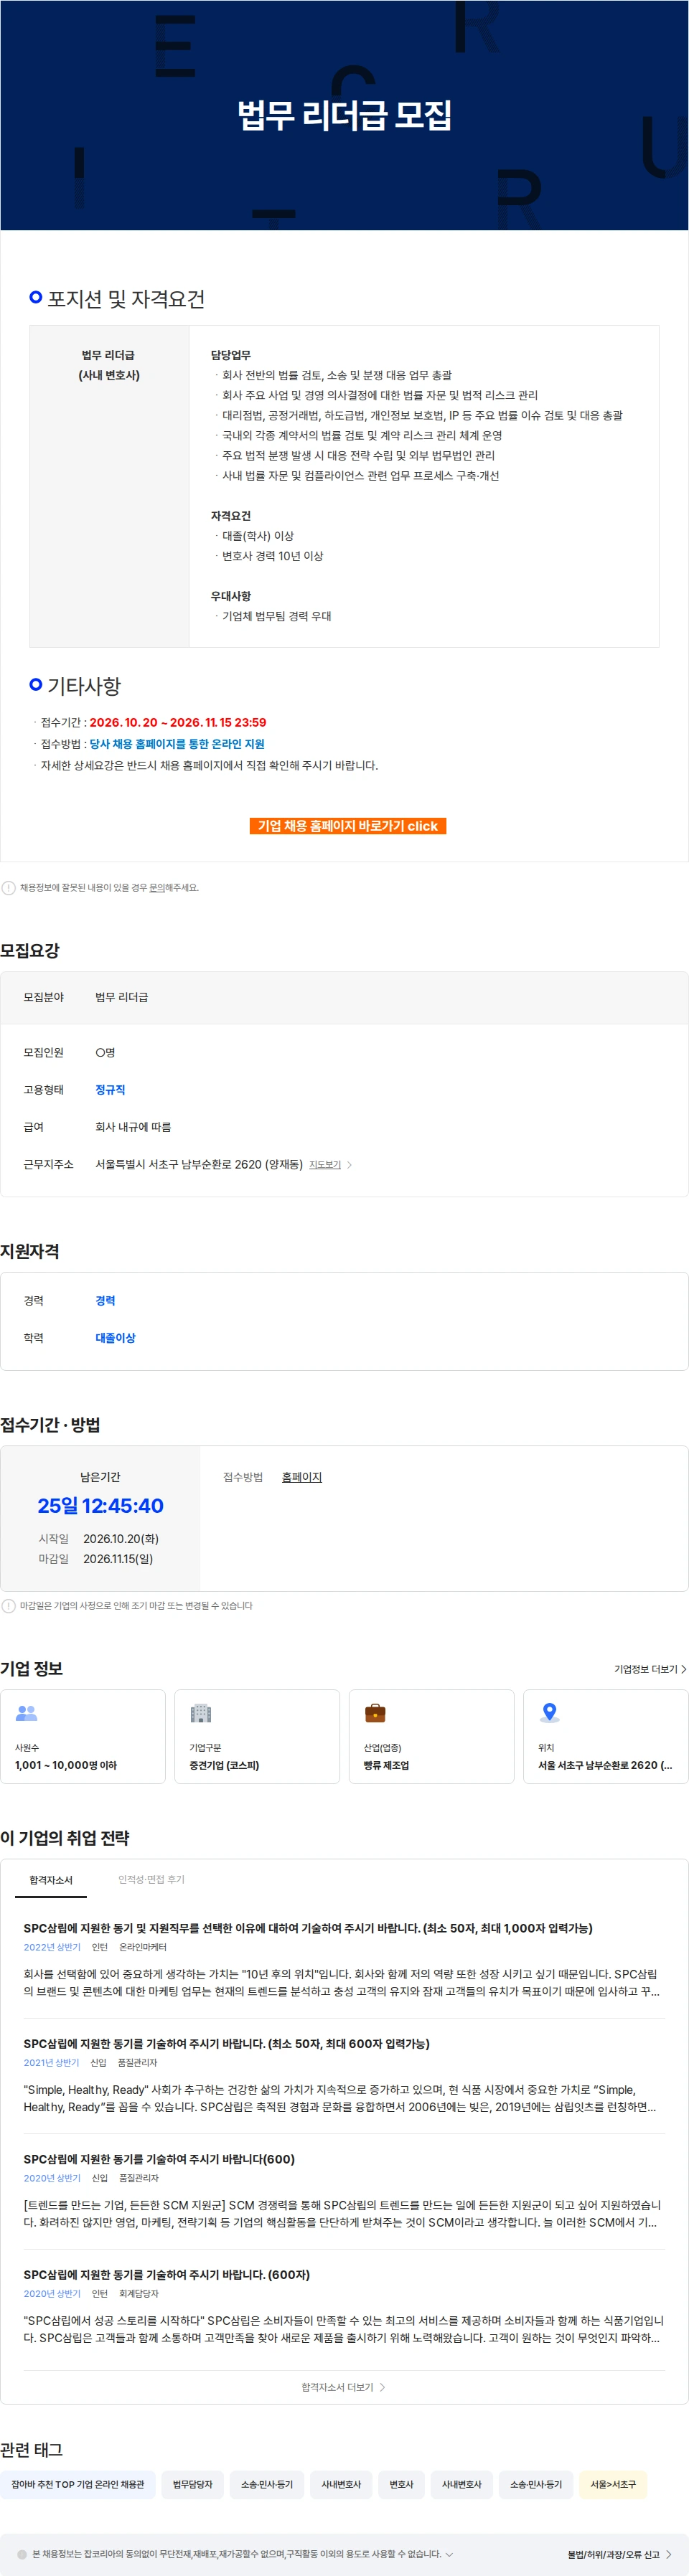Select the first 소송·민사·등기 tag

pyautogui.click(x=266, y=2484)
